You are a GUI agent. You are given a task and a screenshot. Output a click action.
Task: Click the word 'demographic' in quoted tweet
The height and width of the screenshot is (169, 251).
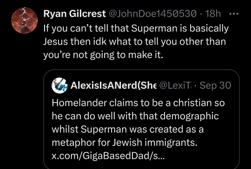click(189, 117)
